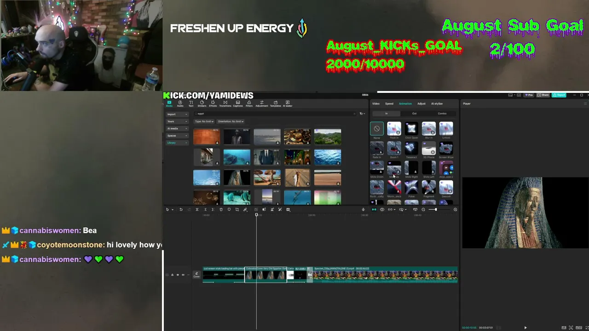Select the Combo animation sub-tab
589x331 pixels.
click(442, 114)
